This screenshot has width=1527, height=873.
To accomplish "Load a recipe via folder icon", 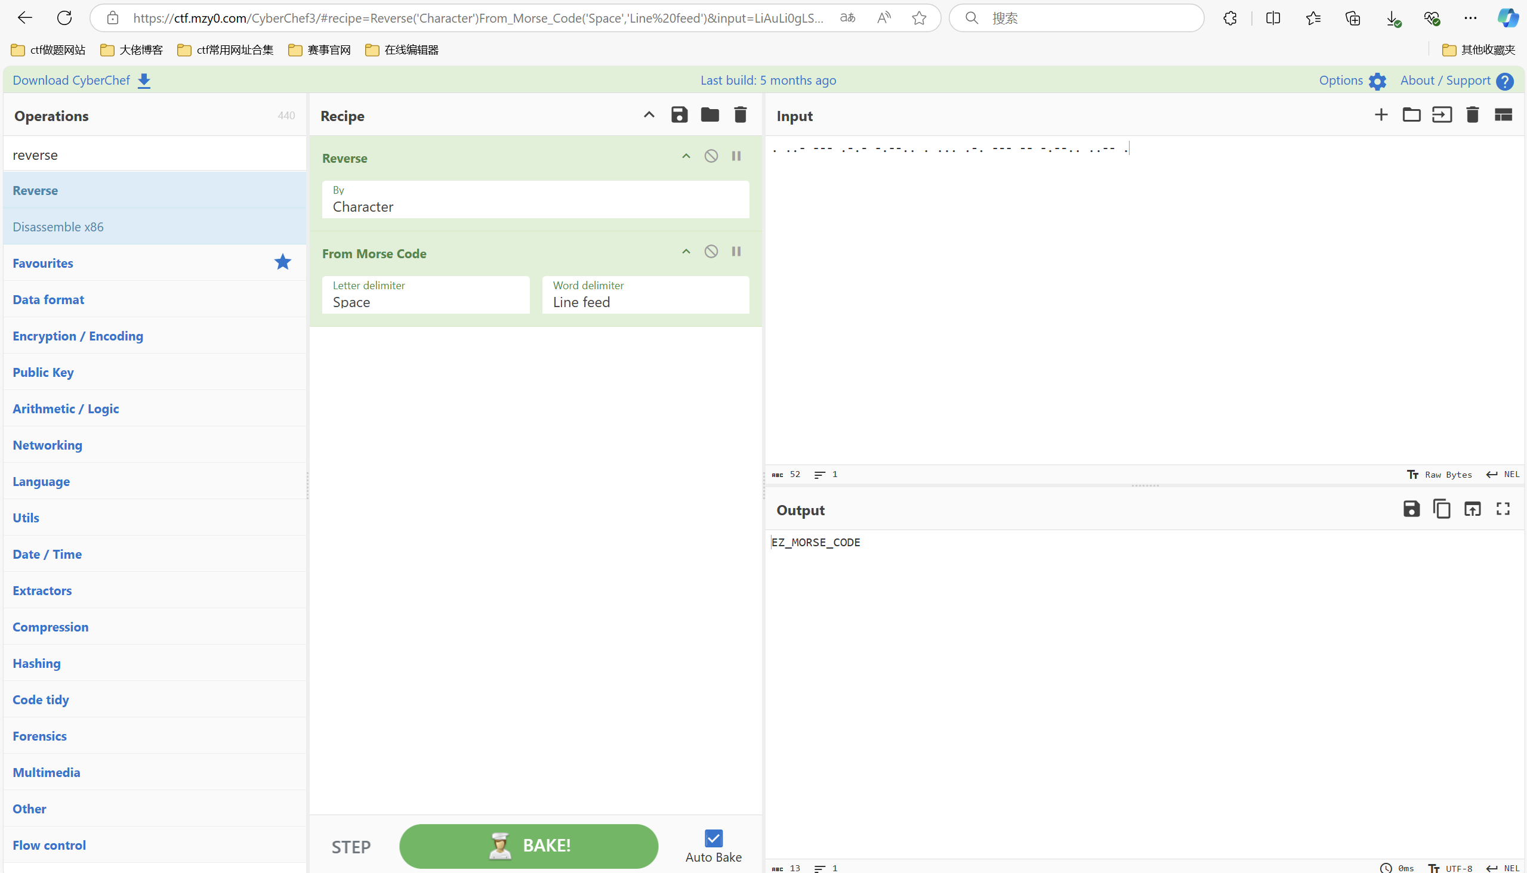I will pos(709,114).
